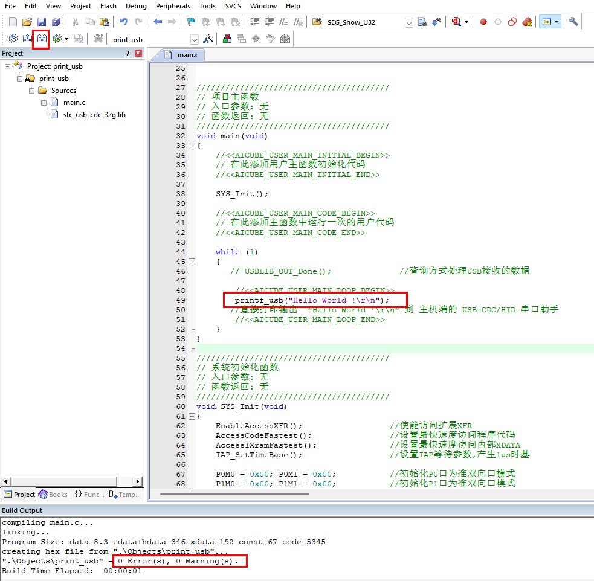Click the Rebuild all target files icon

(x=41, y=39)
